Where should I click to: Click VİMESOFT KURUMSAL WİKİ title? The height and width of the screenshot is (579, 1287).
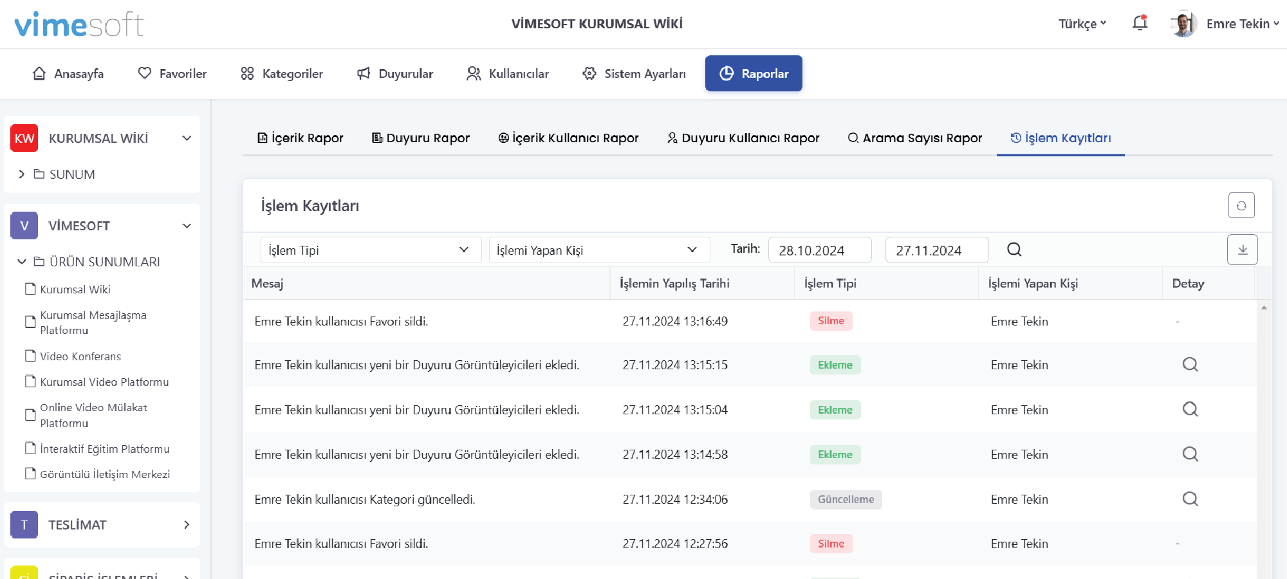point(597,24)
